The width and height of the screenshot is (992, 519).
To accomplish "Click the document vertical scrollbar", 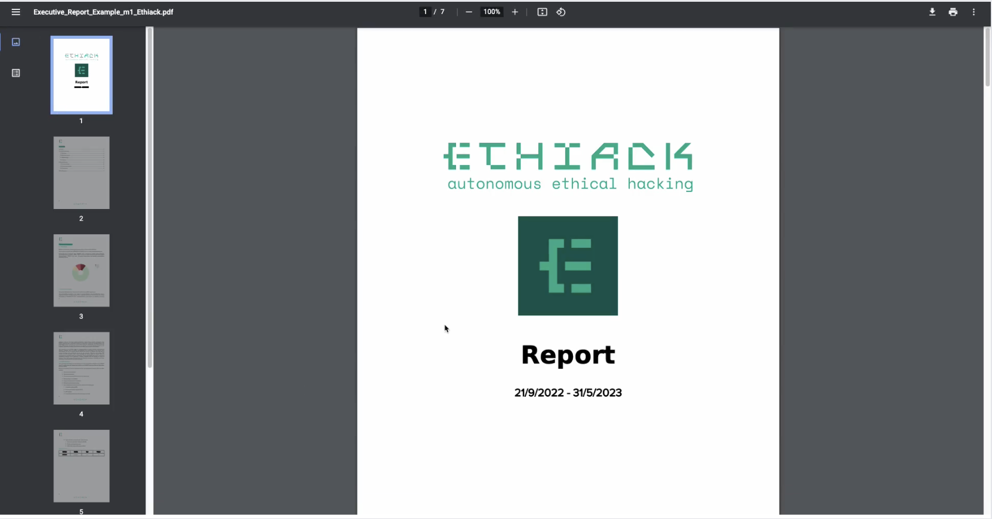I will tap(987, 57).
